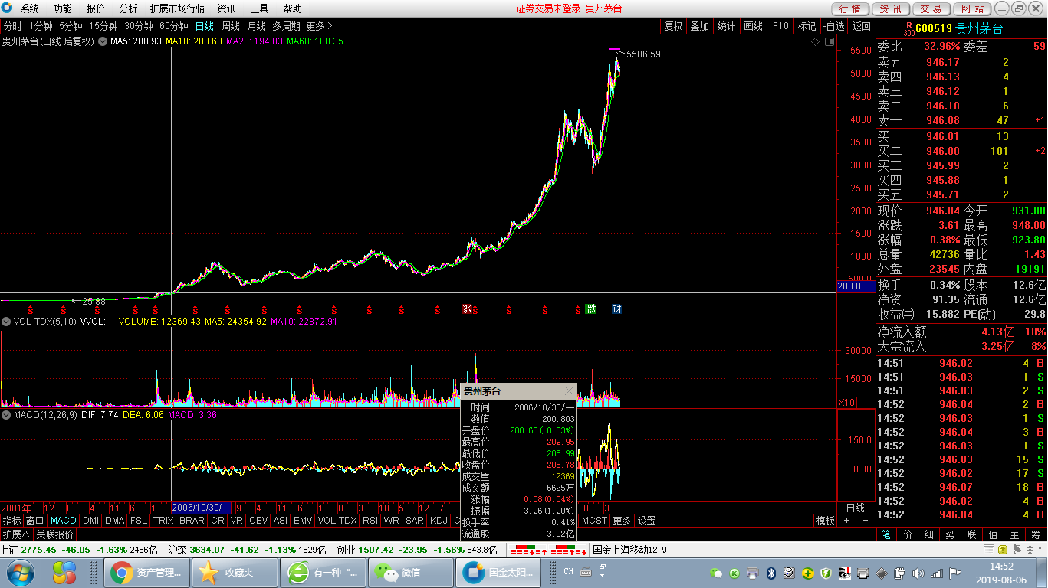This screenshot has height=588, width=1048.
Task: Select the KDJ indicator tab
Action: tap(439, 521)
